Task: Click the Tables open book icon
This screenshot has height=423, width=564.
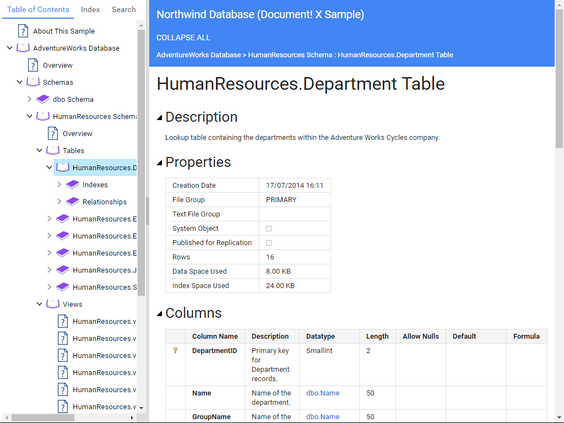Action: click(53, 150)
